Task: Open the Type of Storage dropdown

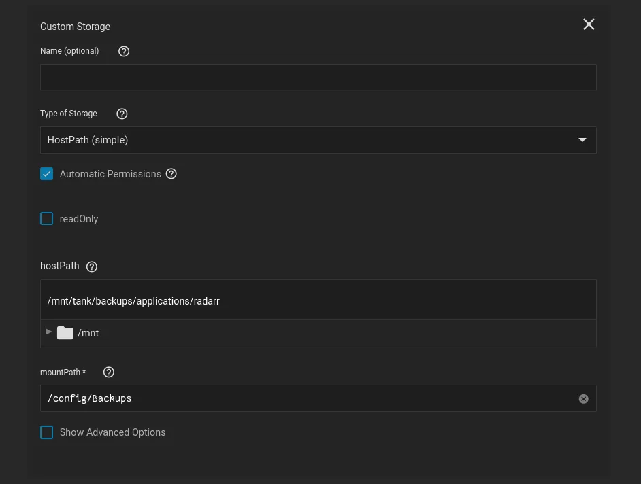Action: click(318, 139)
